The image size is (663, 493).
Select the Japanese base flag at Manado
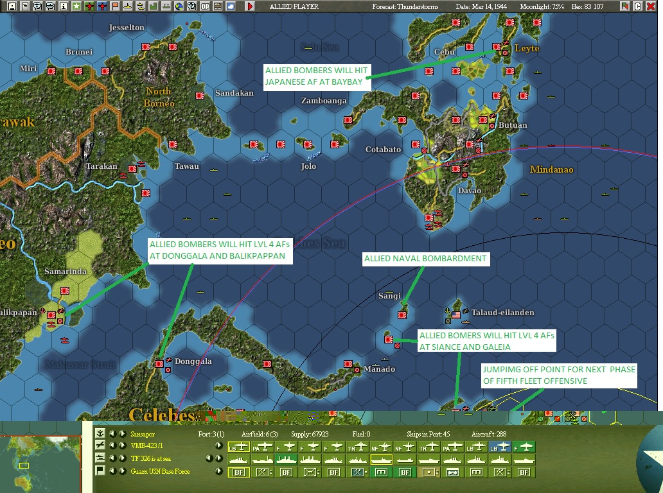point(348,364)
